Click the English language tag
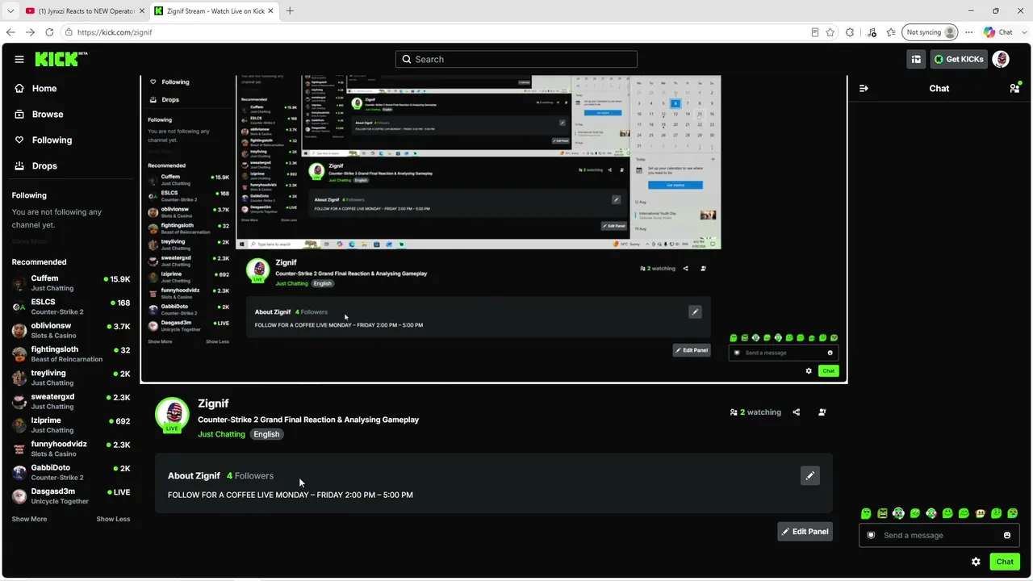Screen dimensions: 1033x581 coord(266,434)
